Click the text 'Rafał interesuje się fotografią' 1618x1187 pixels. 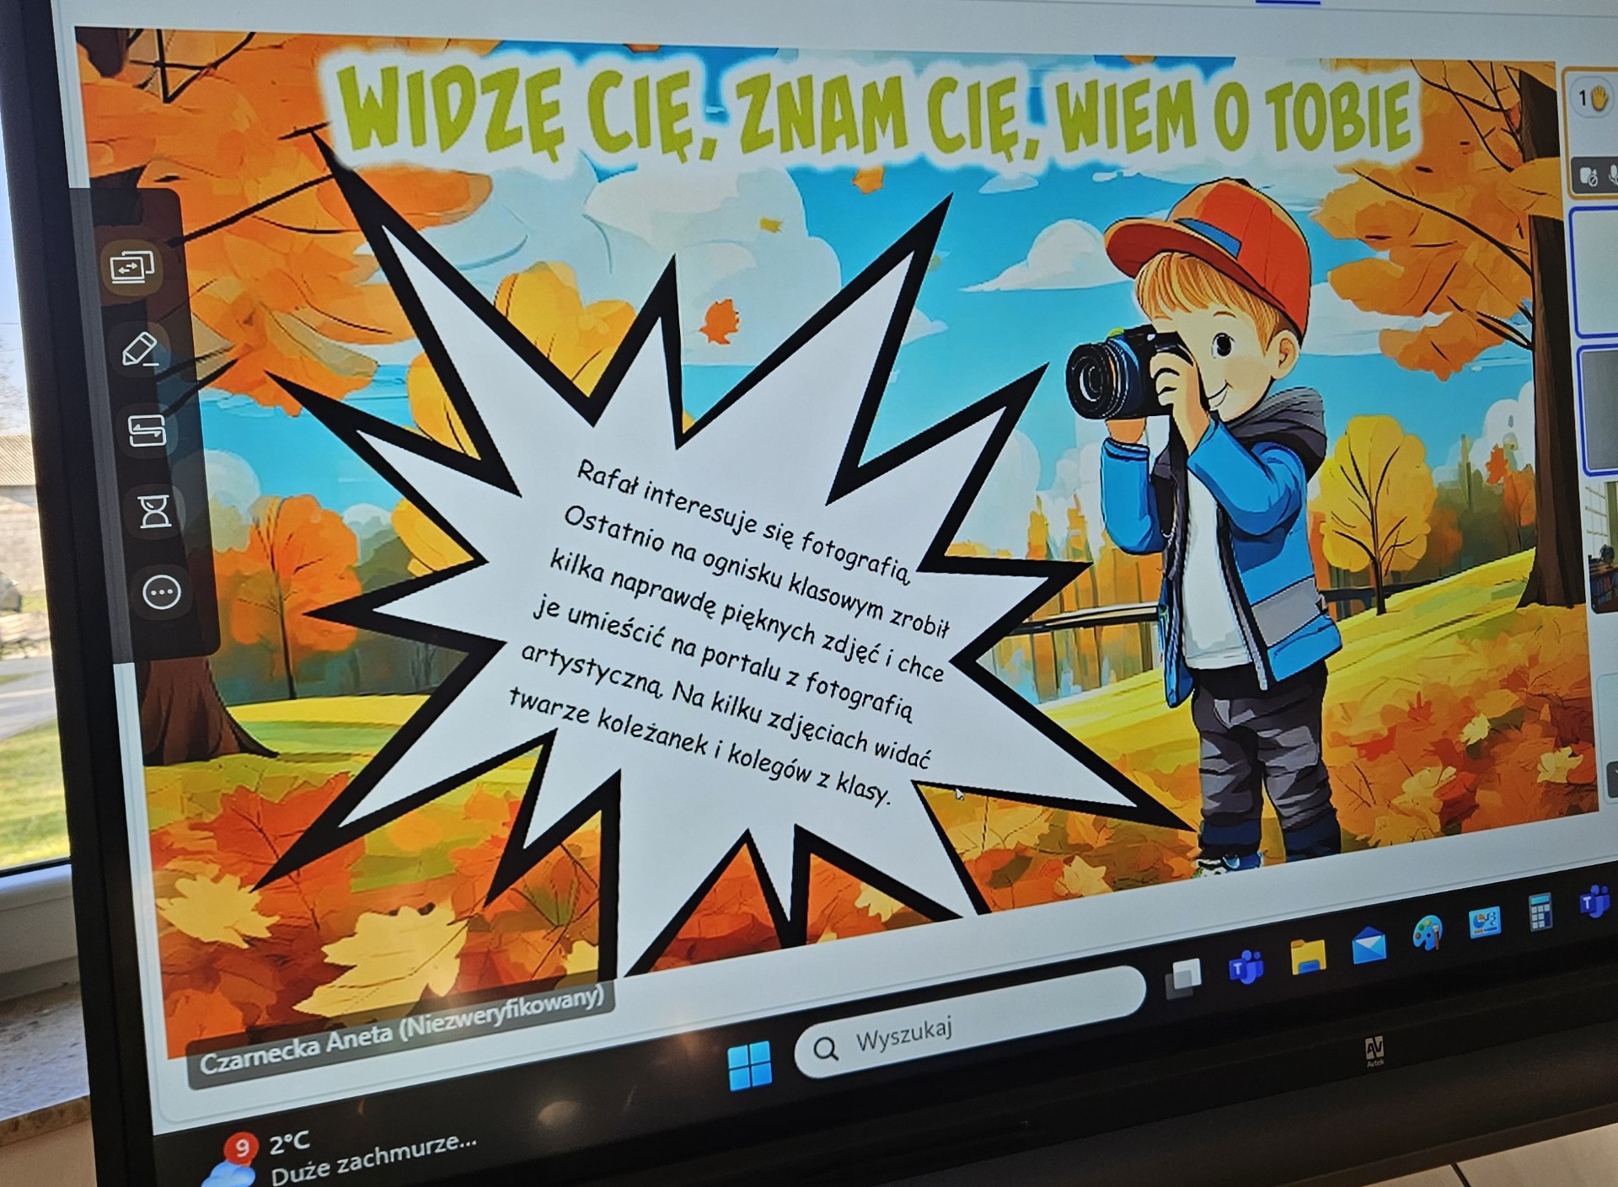coord(743,521)
